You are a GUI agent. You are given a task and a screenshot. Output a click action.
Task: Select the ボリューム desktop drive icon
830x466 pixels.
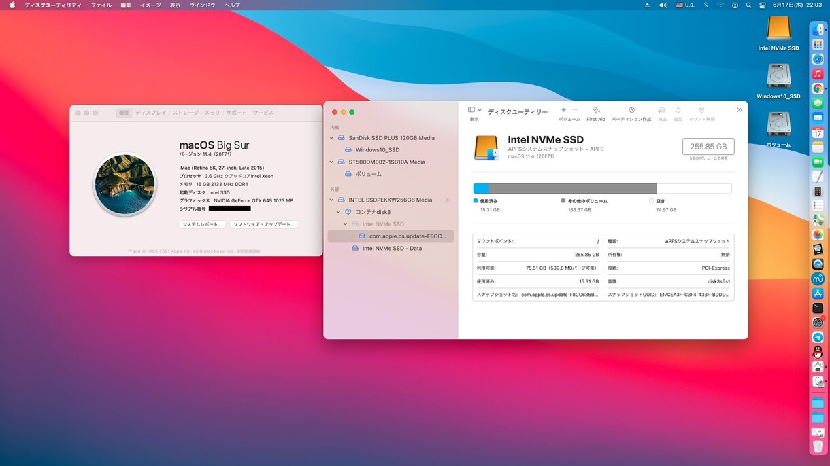coord(778,125)
